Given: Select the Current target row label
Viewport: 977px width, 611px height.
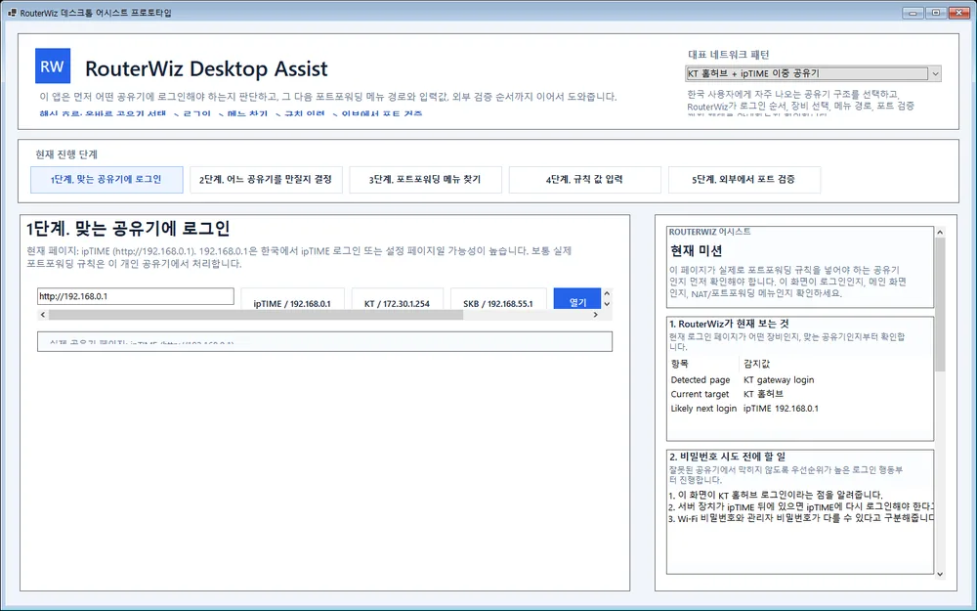Looking at the screenshot, I should (x=700, y=394).
